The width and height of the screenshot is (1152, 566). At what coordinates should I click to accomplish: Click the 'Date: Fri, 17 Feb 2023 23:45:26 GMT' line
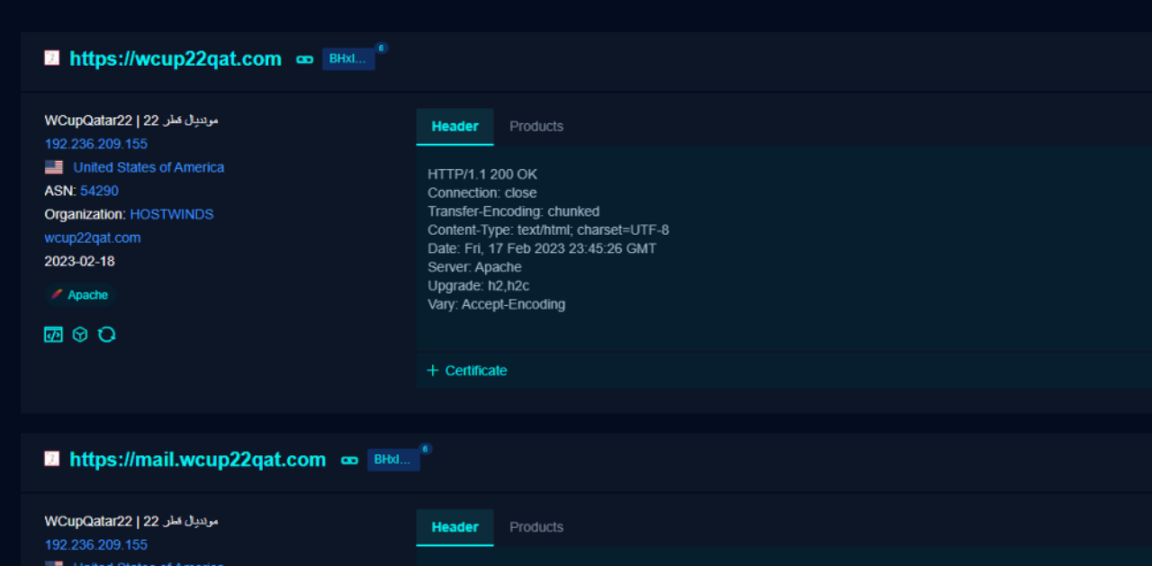tap(542, 248)
